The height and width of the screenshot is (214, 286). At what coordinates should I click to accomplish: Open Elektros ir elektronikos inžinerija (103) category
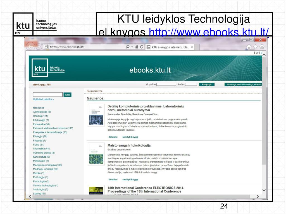tap(53, 128)
